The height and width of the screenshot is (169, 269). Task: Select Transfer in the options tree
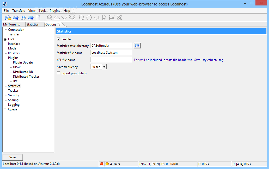pyautogui.click(x=14, y=34)
